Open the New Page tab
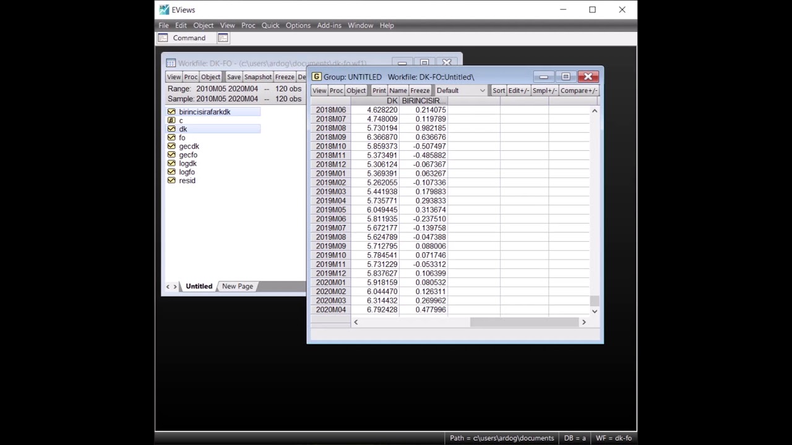Viewport: 792px width, 445px height. pos(237,286)
